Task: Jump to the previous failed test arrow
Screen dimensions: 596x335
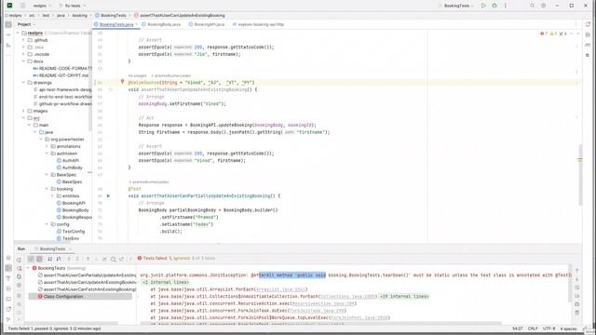Action: [x=88, y=259]
